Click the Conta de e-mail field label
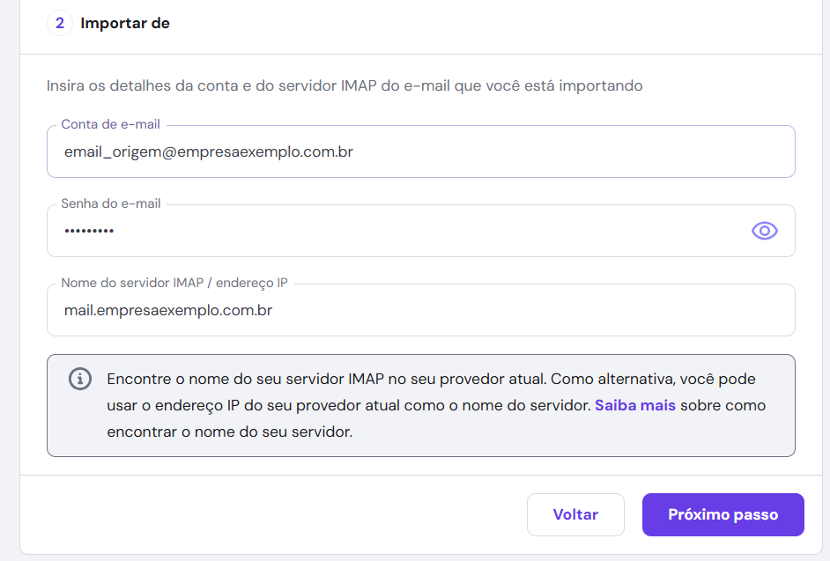830x561 pixels. (110, 124)
